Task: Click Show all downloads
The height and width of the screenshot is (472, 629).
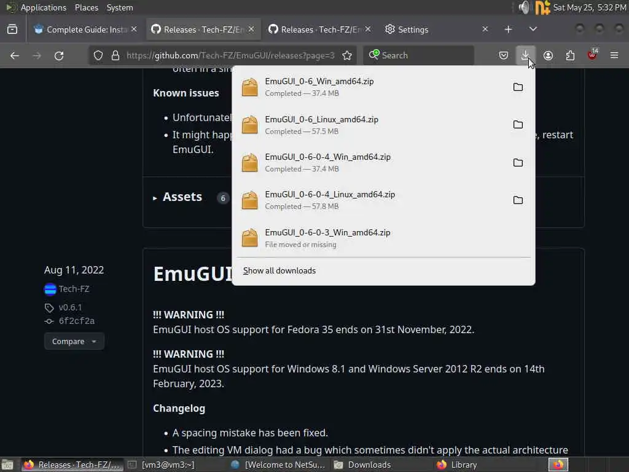Action: [x=279, y=271]
